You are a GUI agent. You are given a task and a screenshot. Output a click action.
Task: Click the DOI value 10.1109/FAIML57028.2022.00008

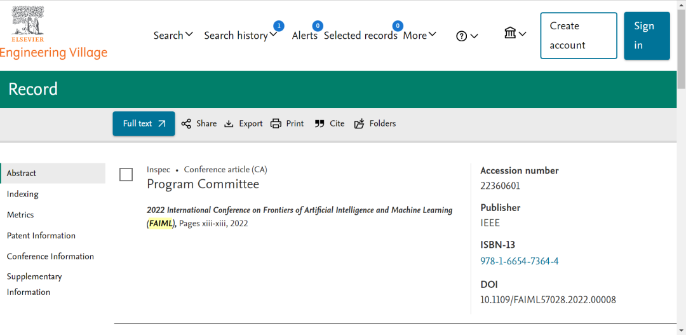pos(548,300)
